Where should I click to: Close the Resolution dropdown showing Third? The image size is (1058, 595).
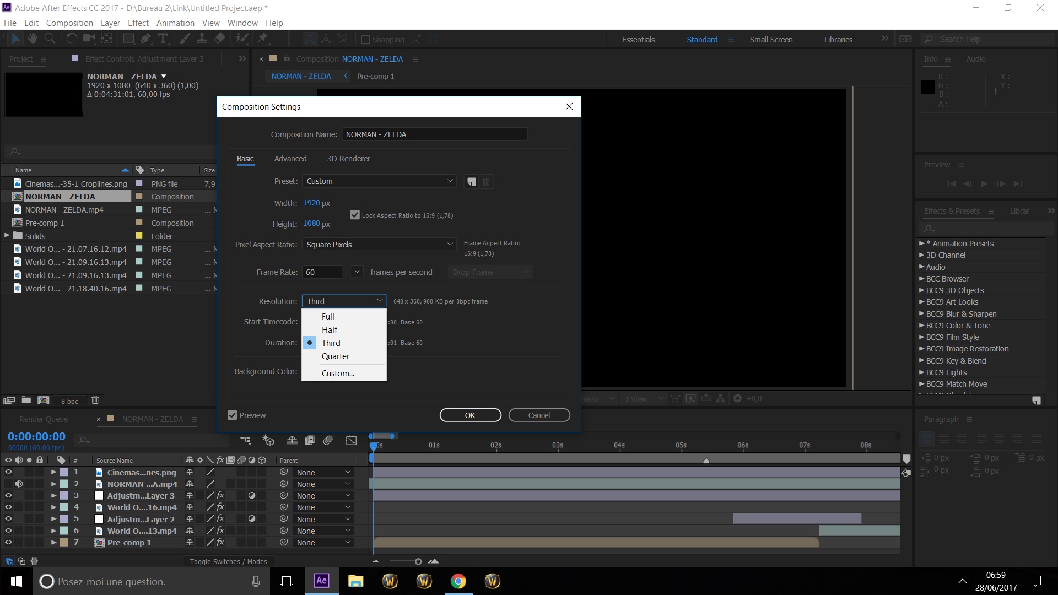coord(344,301)
